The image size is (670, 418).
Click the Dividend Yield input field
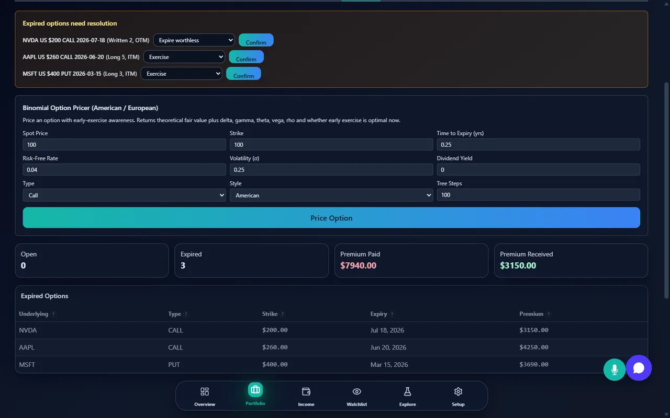[x=539, y=169]
